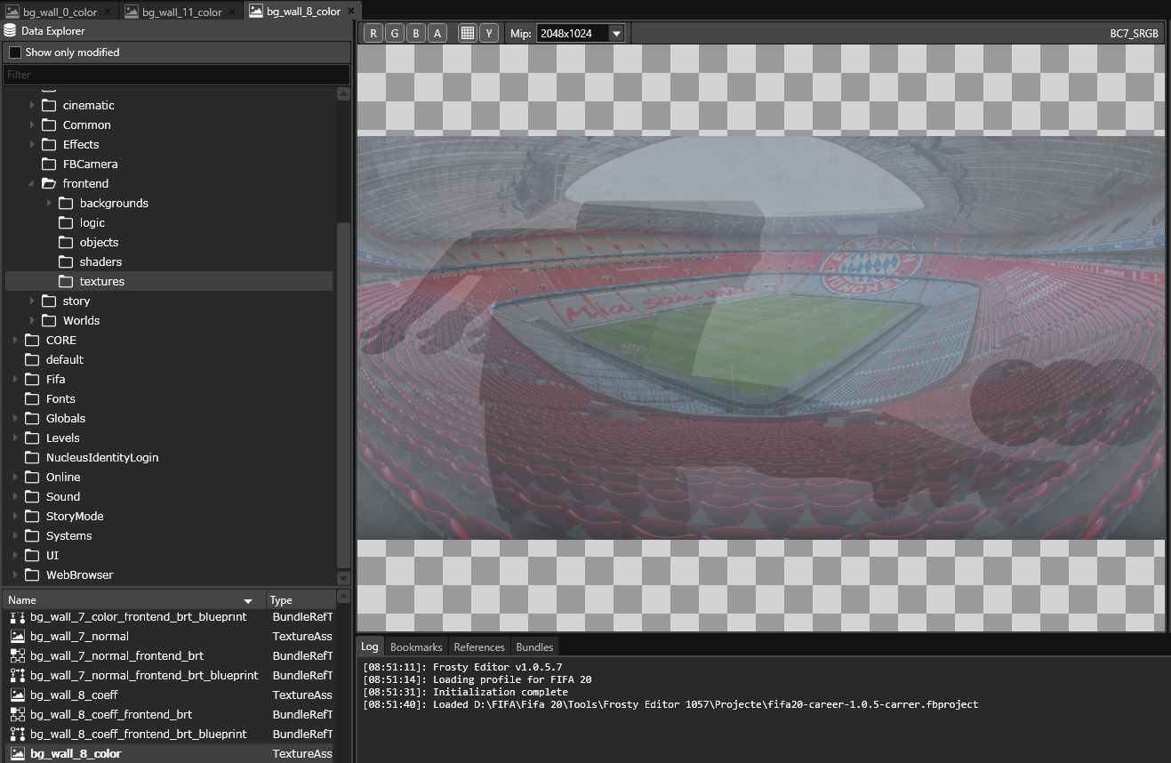Toggle the green channel G button
The image size is (1171, 763).
point(394,33)
